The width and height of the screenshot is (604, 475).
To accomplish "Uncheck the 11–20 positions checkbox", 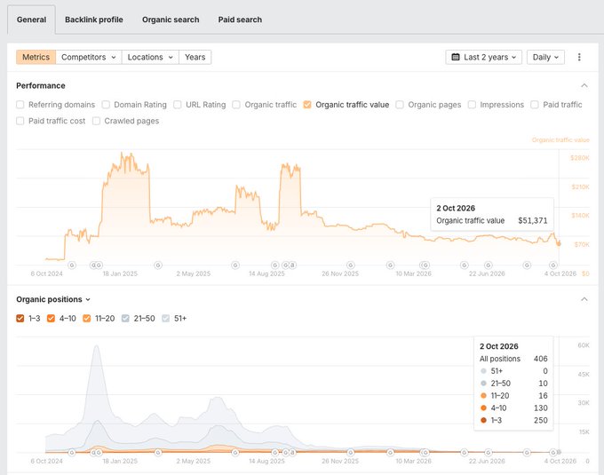I will pos(87,319).
